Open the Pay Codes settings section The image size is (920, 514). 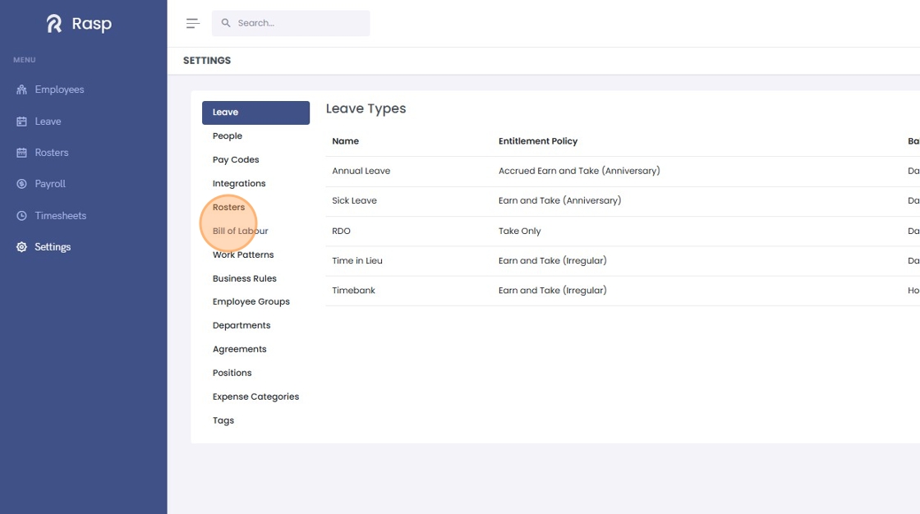tap(236, 159)
